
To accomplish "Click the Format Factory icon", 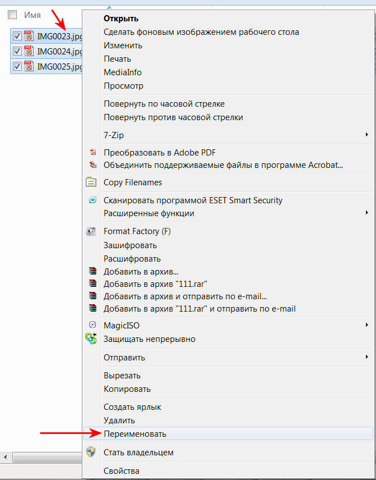I will pyautogui.click(x=91, y=231).
